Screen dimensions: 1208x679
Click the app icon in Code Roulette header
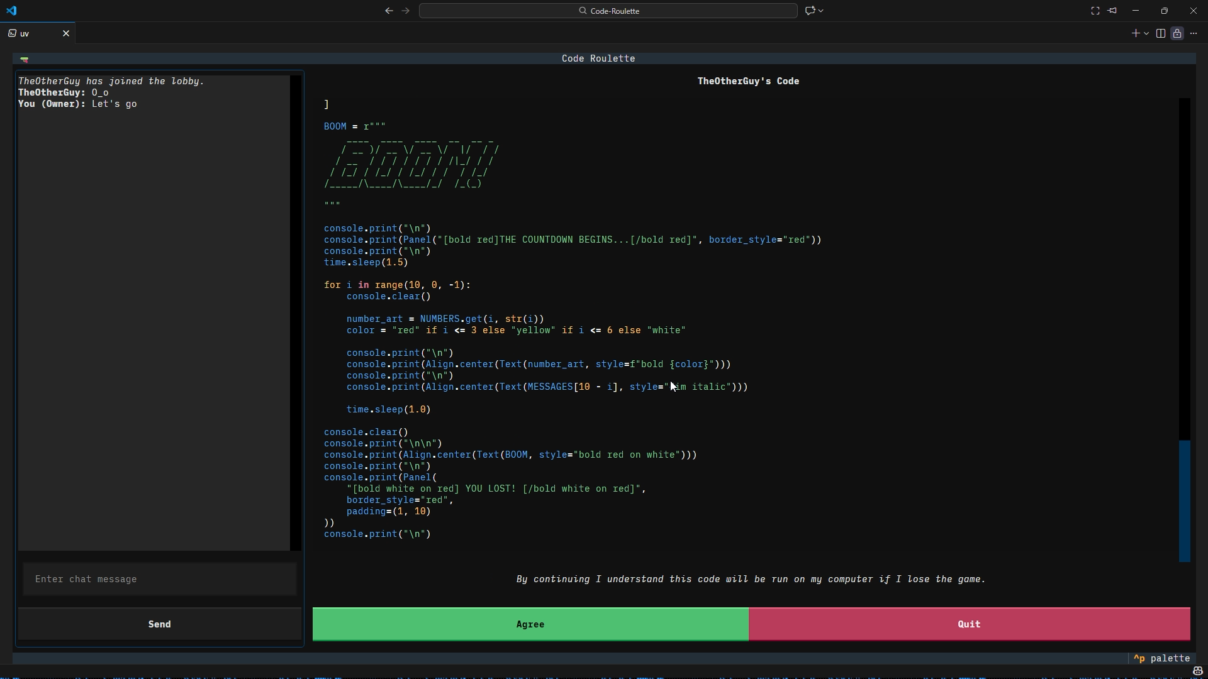[25, 59]
